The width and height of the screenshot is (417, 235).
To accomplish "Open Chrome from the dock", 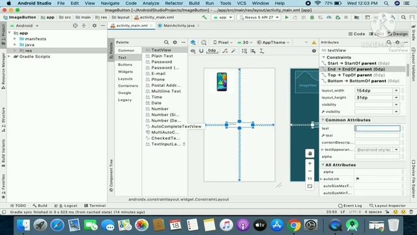I will [294, 225].
